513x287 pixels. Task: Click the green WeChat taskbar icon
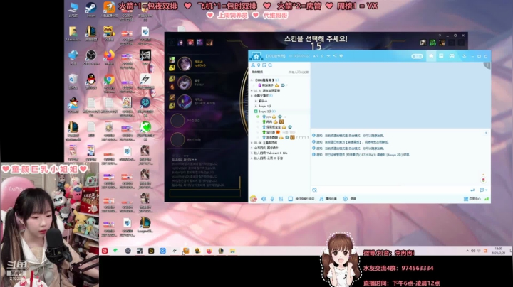[x=115, y=251]
